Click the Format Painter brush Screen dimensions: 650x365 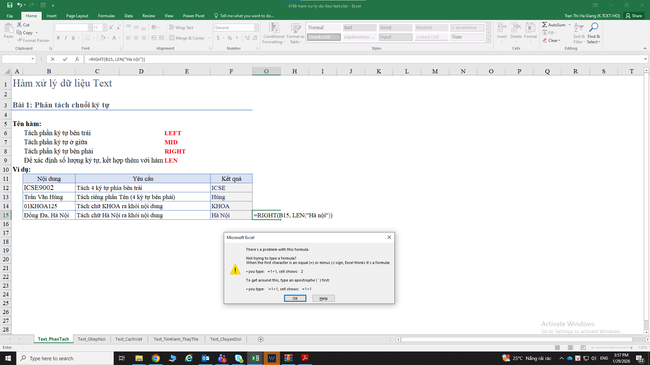click(x=20, y=40)
